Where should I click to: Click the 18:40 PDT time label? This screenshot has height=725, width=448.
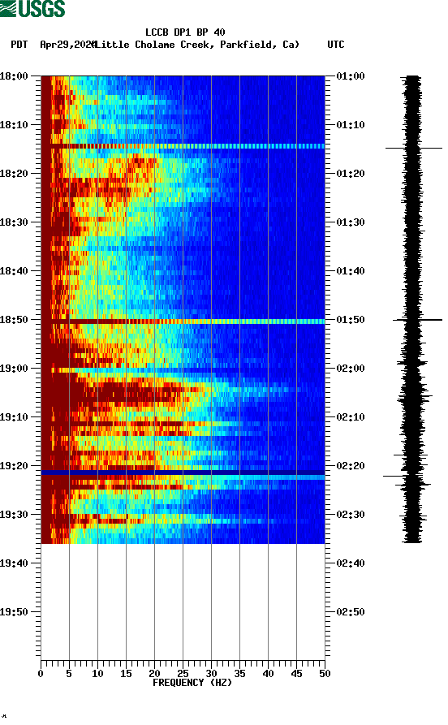14,271
